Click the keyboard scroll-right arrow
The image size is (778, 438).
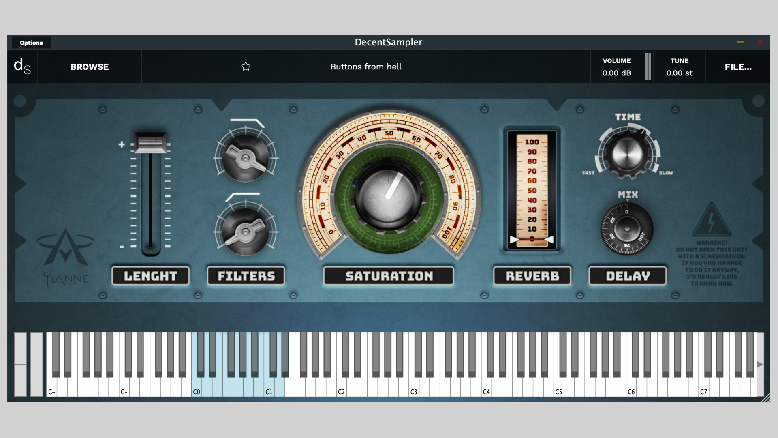pos(760,364)
